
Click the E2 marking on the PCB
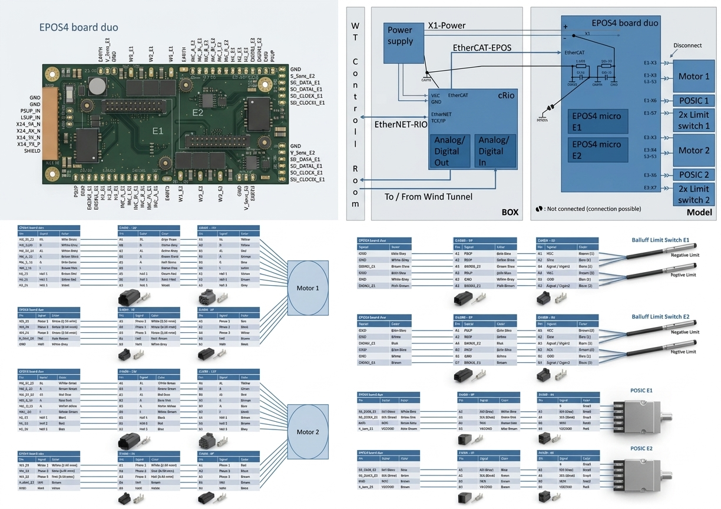(x=199, y=112)
